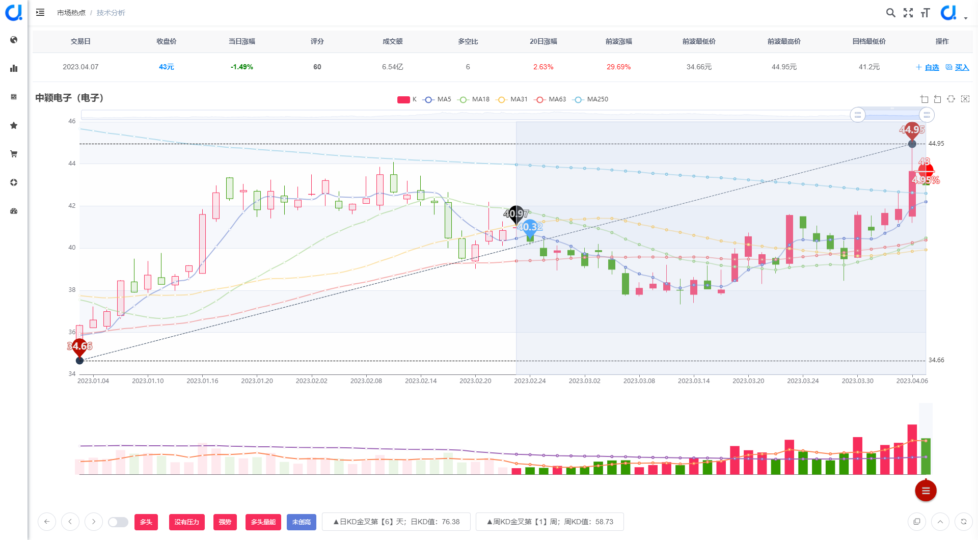Click the refresh circle button at bottom
The image size is (978, 540).
964,522
